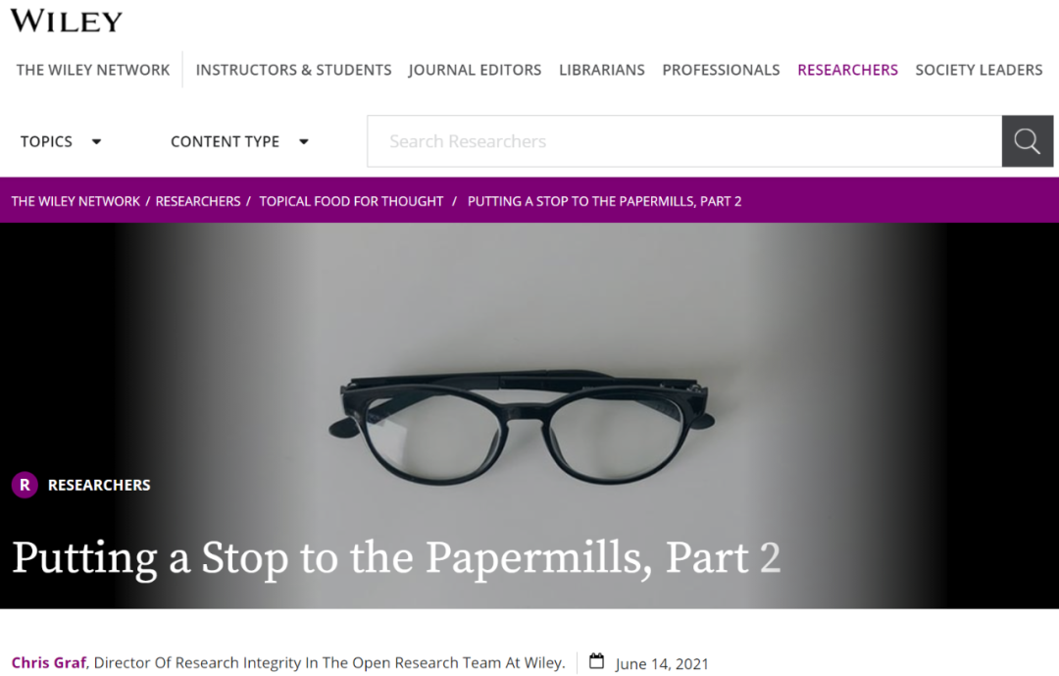Select The Wiley Network nav item
Screen dimensions: 1059x676
(x=93, y=70)
